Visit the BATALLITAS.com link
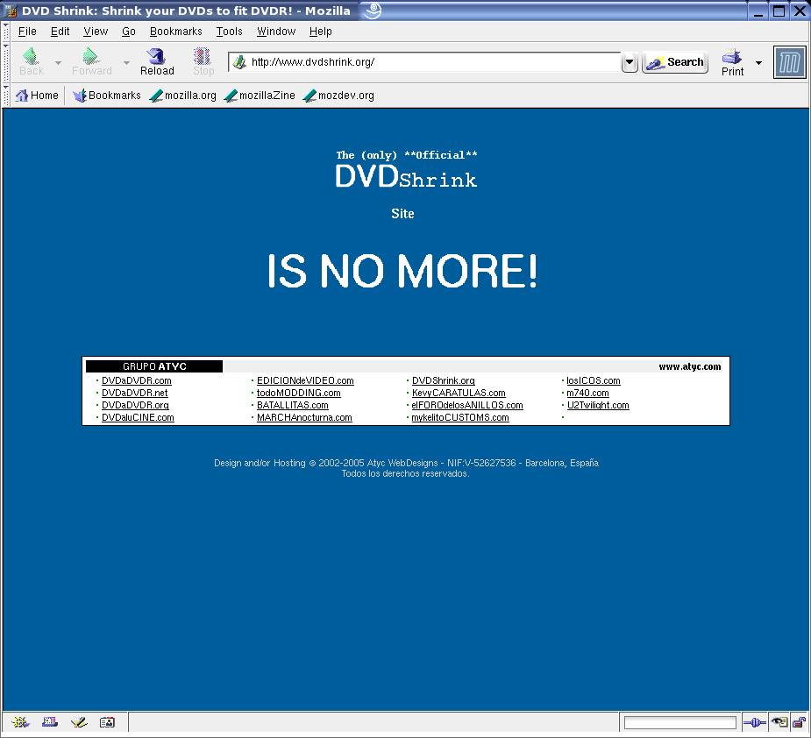Screen dimensions: 811x738 tap(292, 406)
